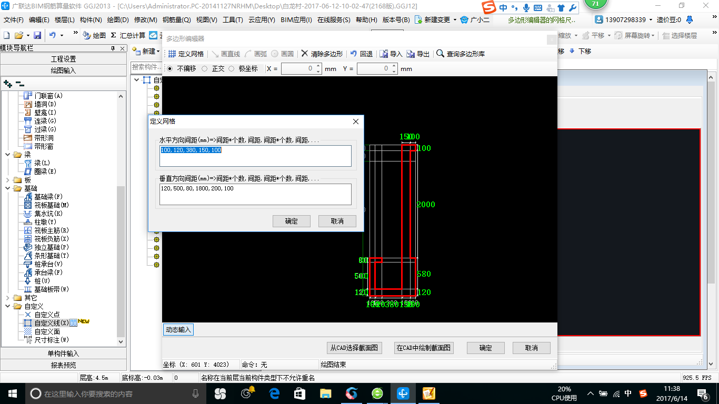719x404 pixels.
Task: Select 桩承台(V) tree item
Action: 48,264
